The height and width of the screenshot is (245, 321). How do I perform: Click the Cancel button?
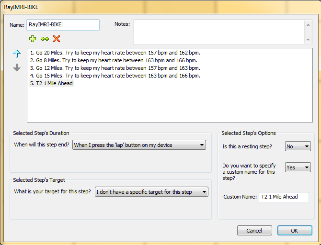[254, 231]
